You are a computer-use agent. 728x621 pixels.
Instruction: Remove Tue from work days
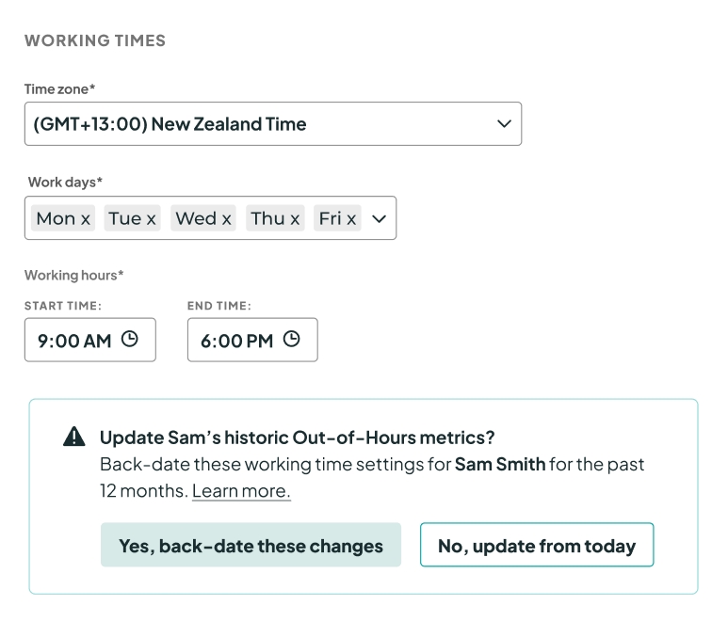151,219
